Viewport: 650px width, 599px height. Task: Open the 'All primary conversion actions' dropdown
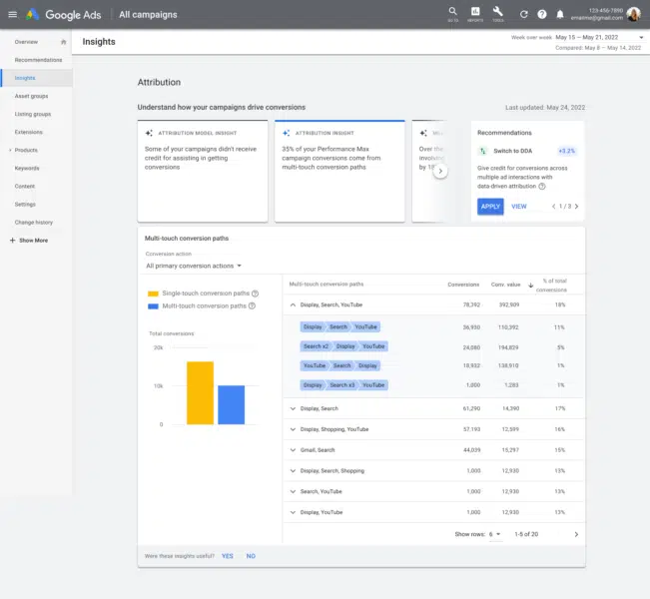click(x=194, y=266)
